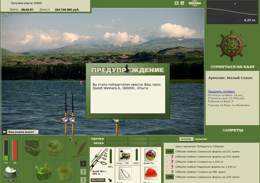
Task: Click money value 204 540 885 руб.
Action: click(67, 10)
